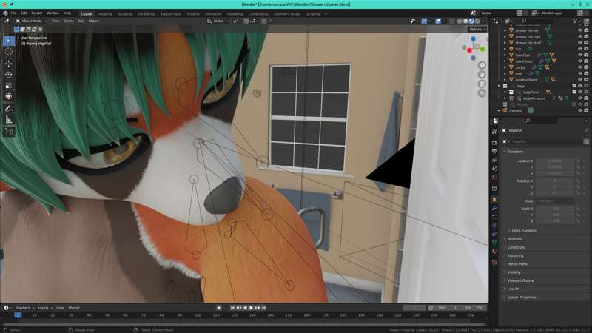Image resolution: width=592 pixels, height=333 pixels.
Task: Open the Playback popover in timeline
Action: pyautogui.click(x=24, y=307)
